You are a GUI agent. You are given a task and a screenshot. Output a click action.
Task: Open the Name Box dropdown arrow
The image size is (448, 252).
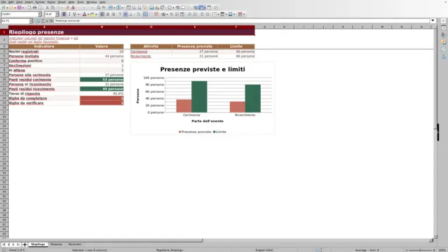pos(31,21)
